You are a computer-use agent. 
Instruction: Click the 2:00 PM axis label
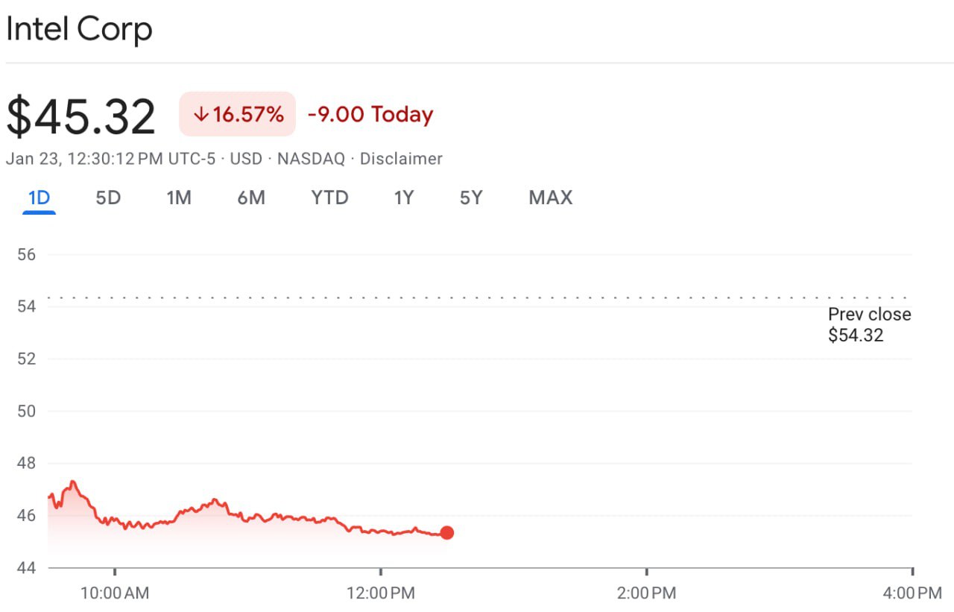coord(647,593)
